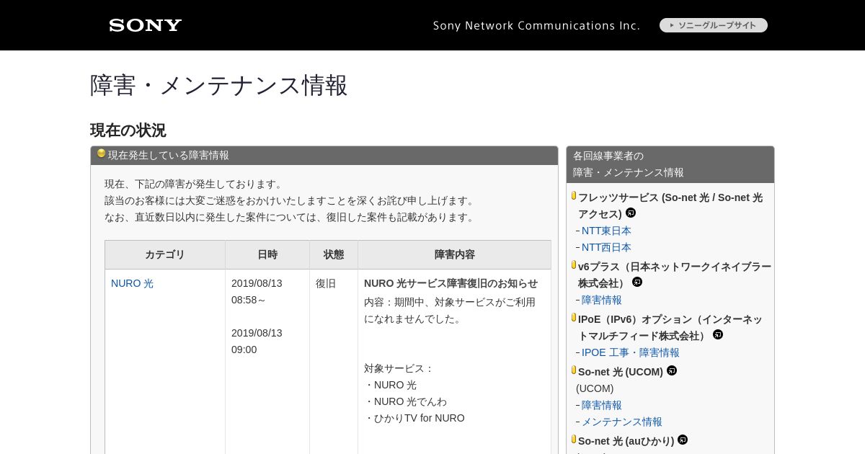
Task: Click the v6プラス（日本ネットワークイネイブラー） heading
Action: click(675, 275)
